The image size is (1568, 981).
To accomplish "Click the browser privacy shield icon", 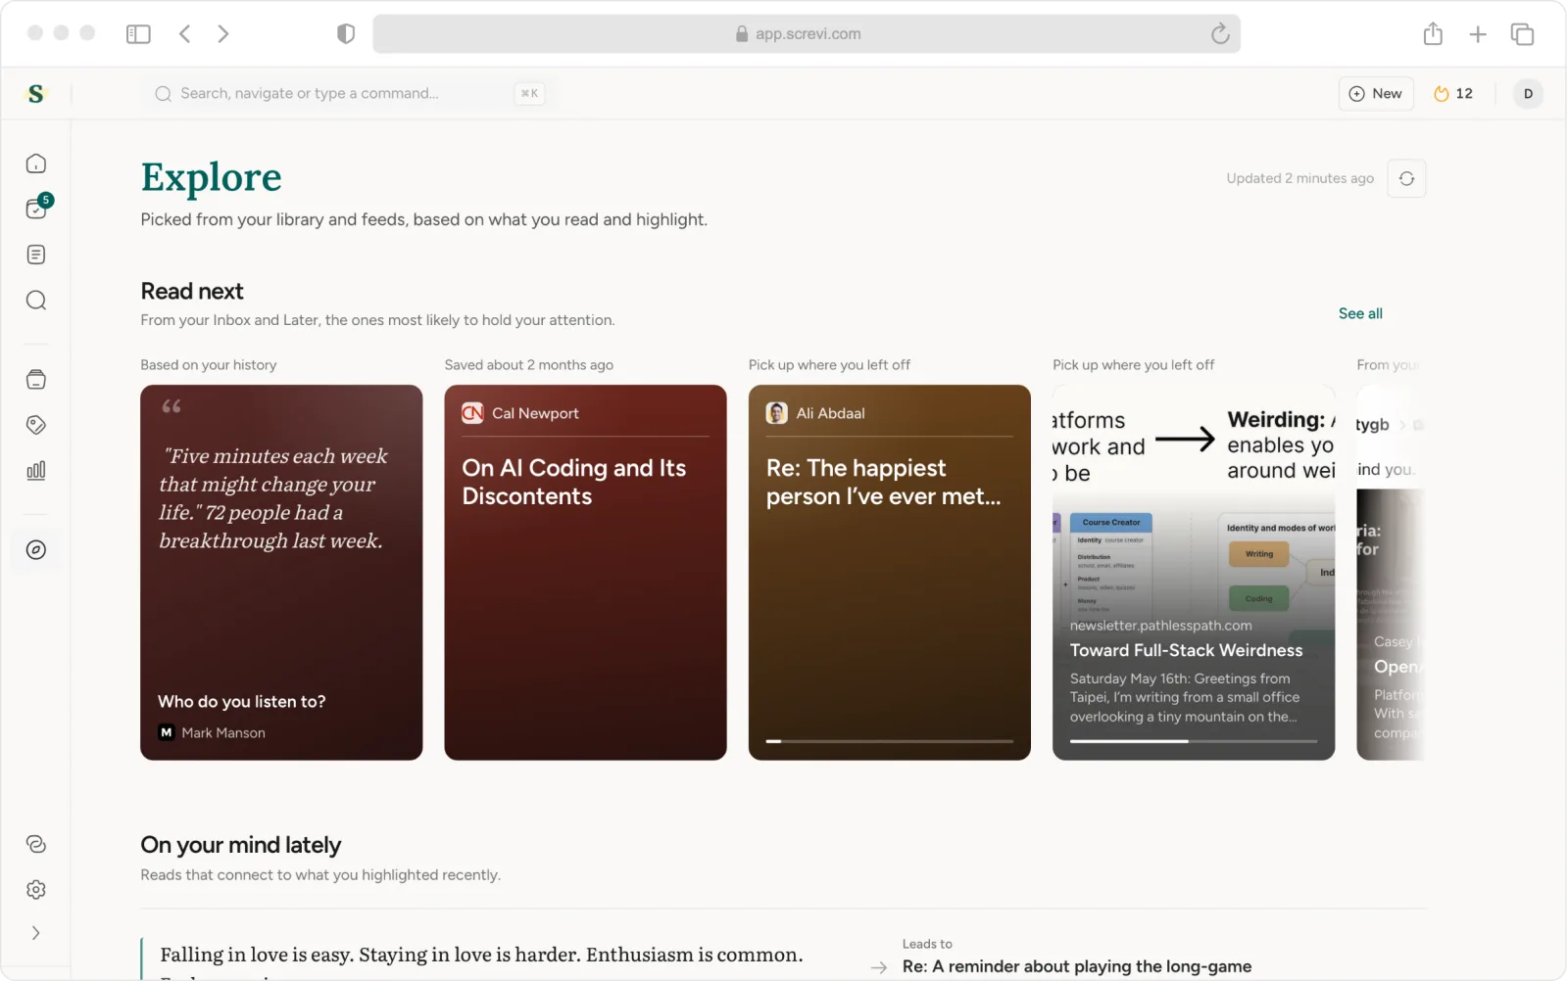I will tap(345, 34).
